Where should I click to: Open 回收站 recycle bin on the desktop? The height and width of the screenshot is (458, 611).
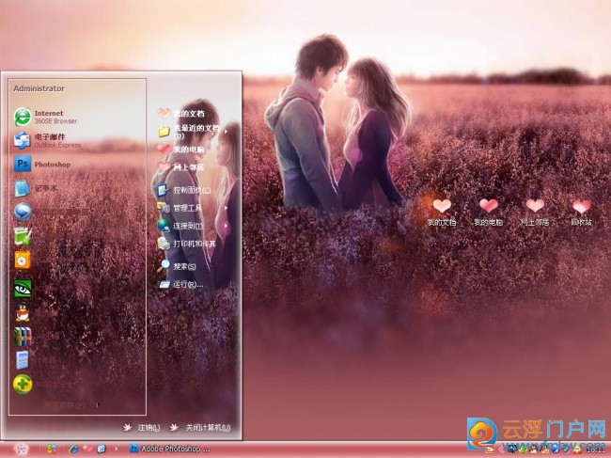click(581, 212)
